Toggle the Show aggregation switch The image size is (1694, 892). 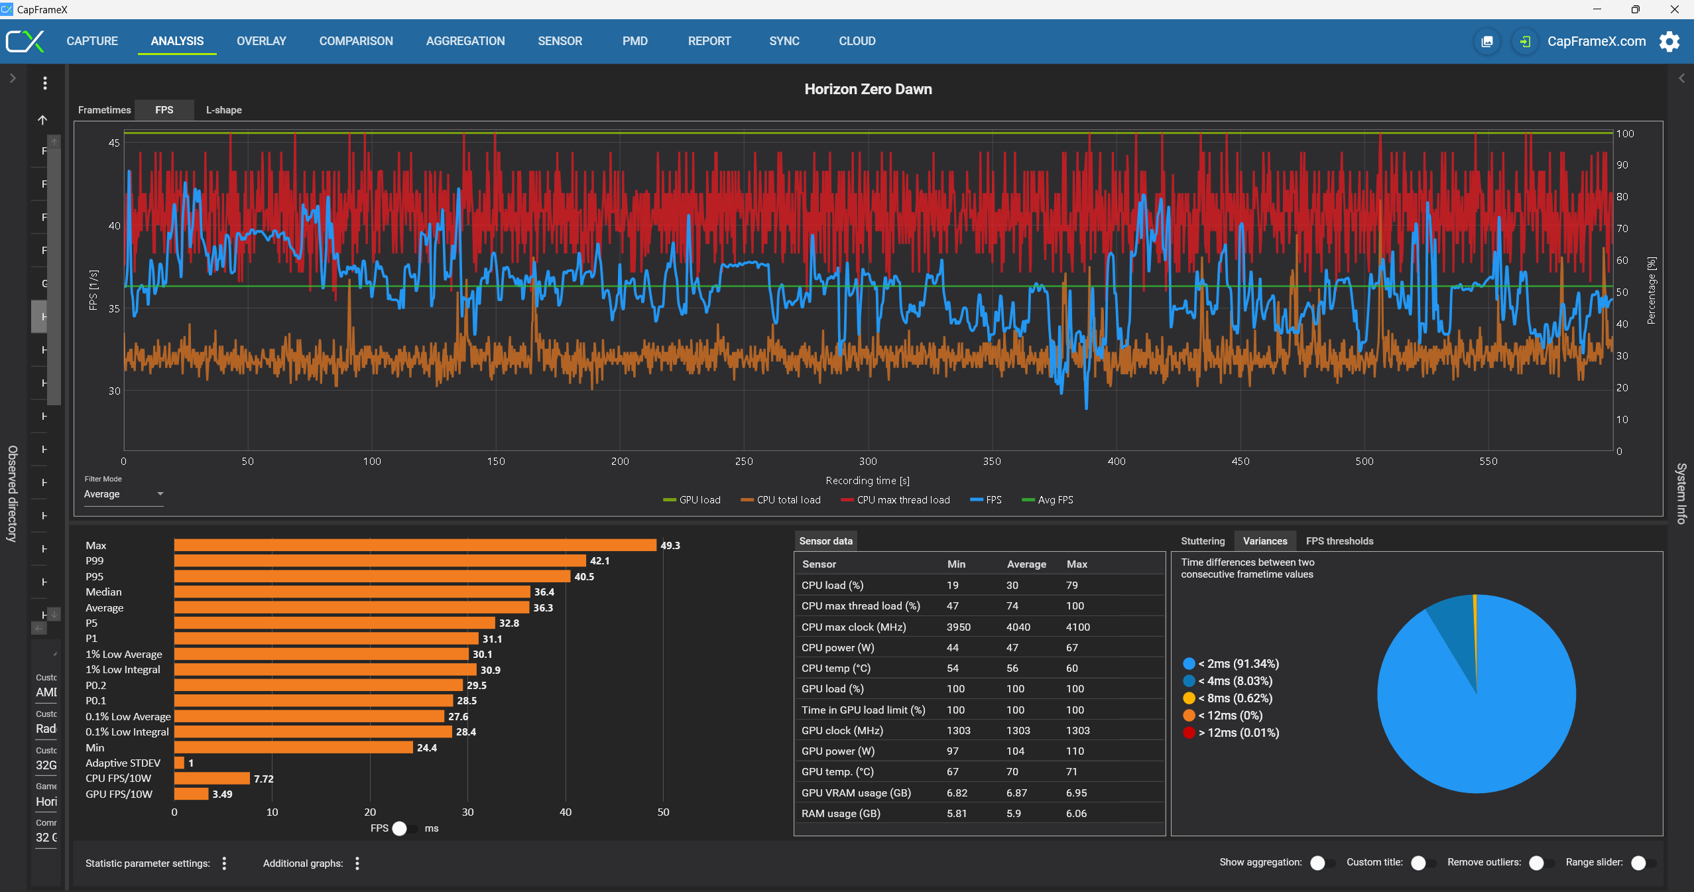click(x=1322, y=862)
